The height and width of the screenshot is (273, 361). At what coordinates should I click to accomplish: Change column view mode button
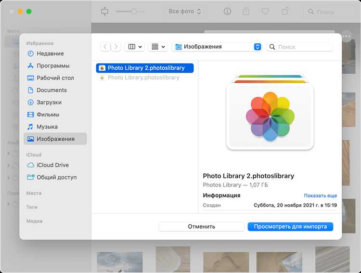[134, 47]
